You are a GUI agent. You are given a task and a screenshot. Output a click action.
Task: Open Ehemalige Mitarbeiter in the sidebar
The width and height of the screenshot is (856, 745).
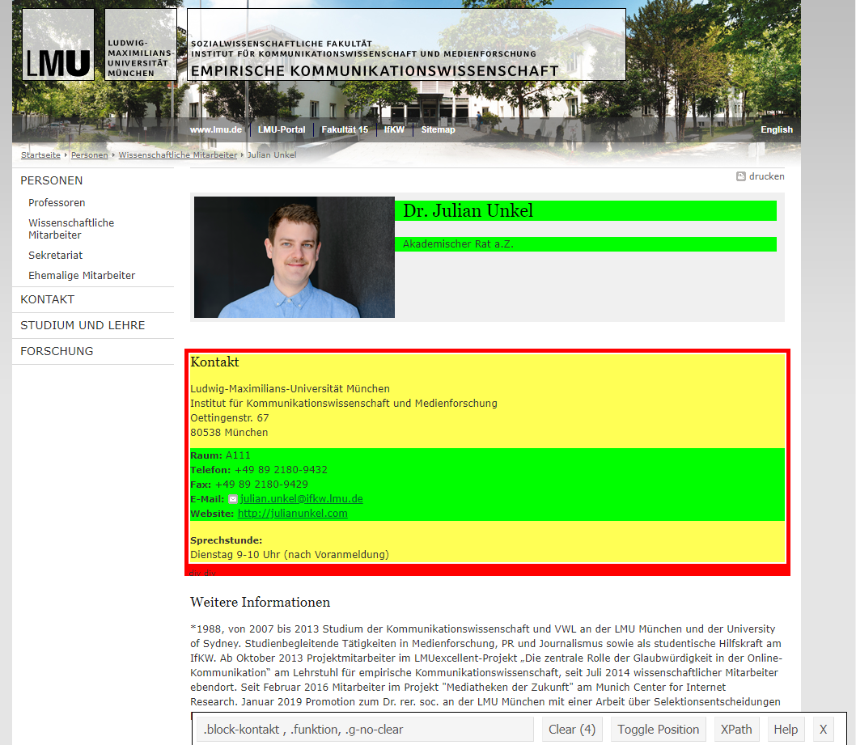82,276
